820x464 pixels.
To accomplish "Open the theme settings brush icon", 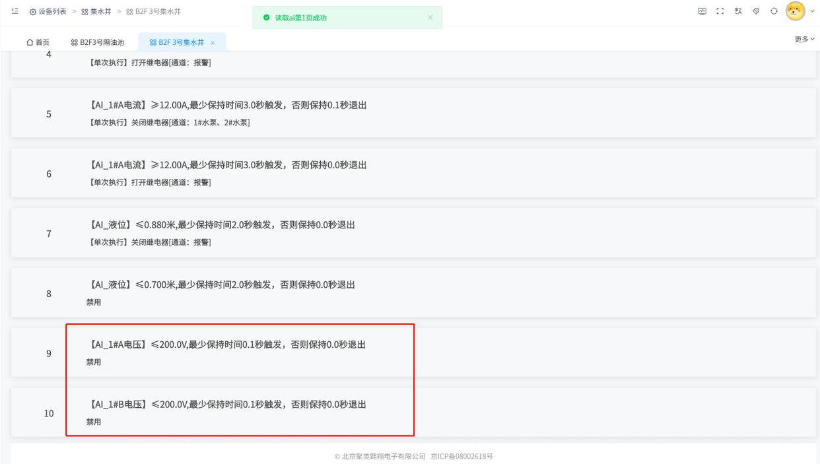I will click(x=756, y=11).
